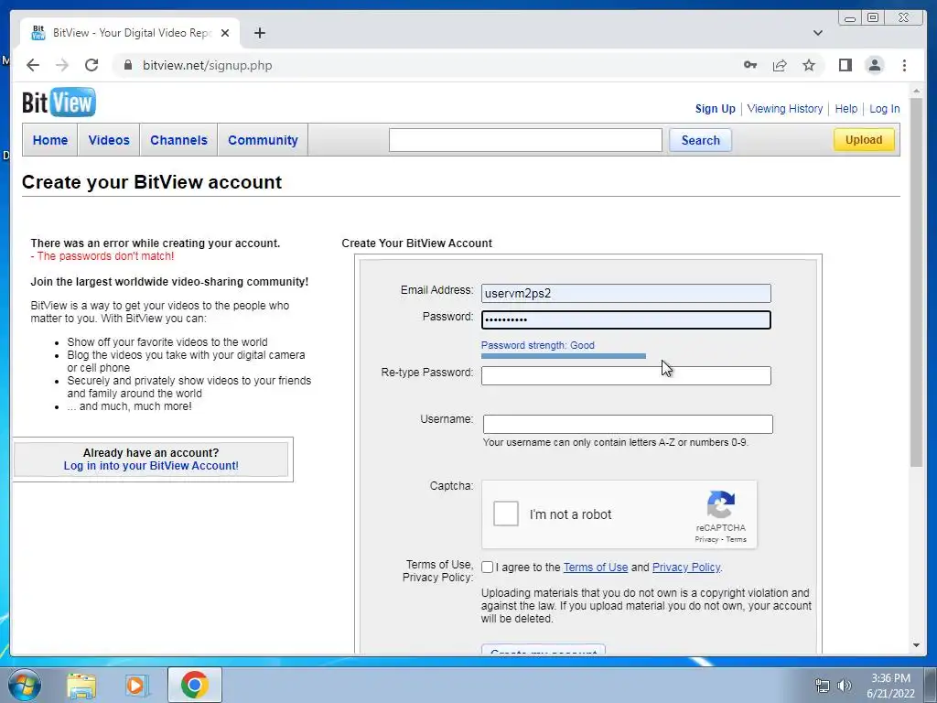Open the Community navigation tab
The width and height of the screenshot is (937, 703).
(263, 140)
